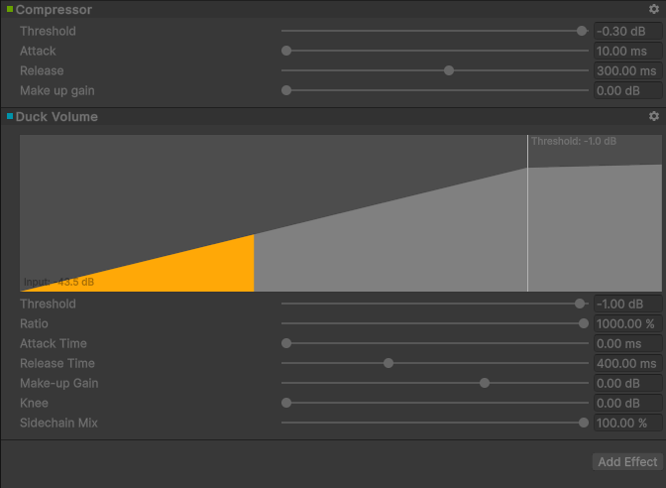The image size is (666, 488).
Task: Click Compressor Attack 10.00 ms field
Action: [627, 51]
